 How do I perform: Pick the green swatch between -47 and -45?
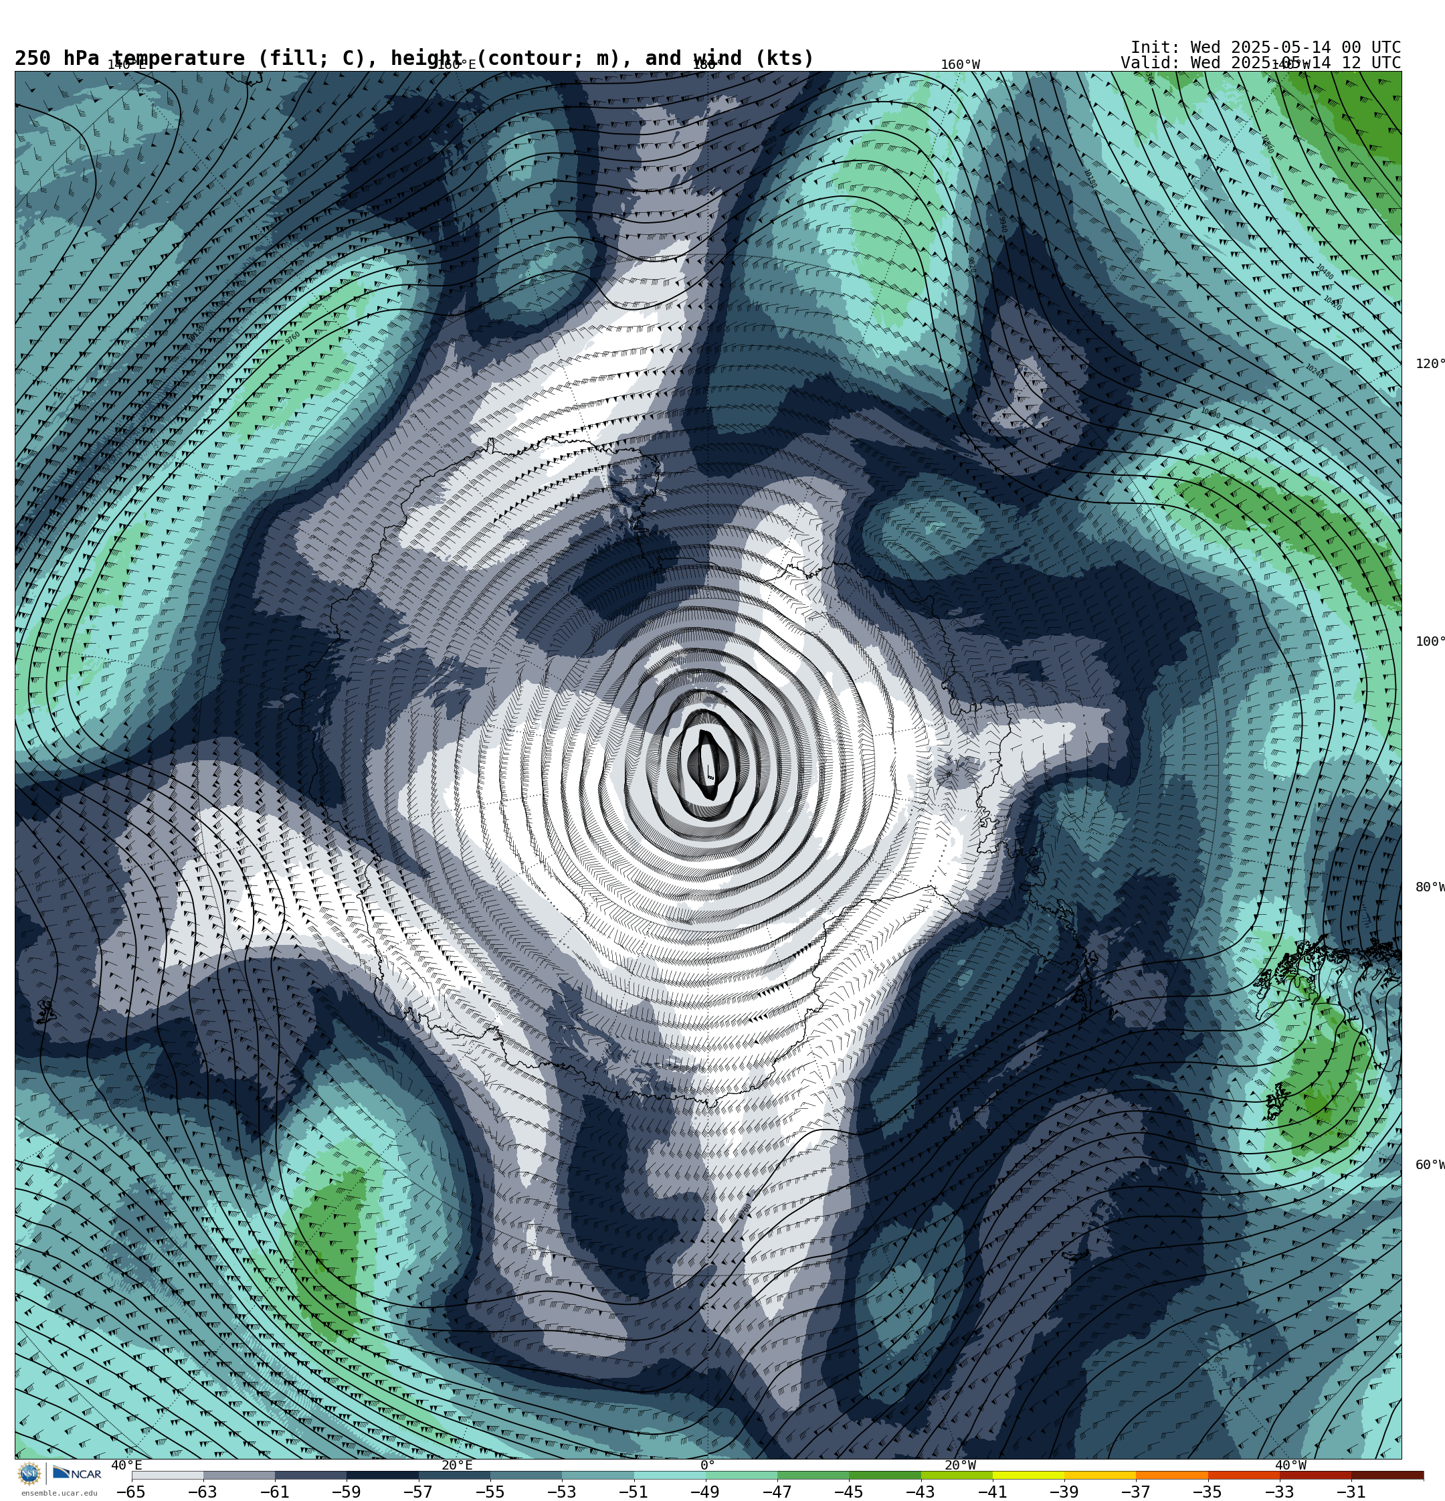pos(813,1475)
